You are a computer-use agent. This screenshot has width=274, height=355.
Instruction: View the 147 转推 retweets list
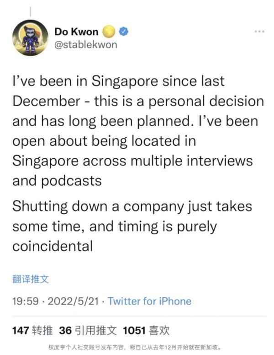pyautogui.click(x=32, y=330)
